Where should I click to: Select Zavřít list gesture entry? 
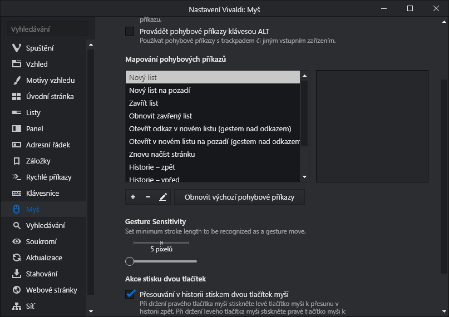[144, 103]
